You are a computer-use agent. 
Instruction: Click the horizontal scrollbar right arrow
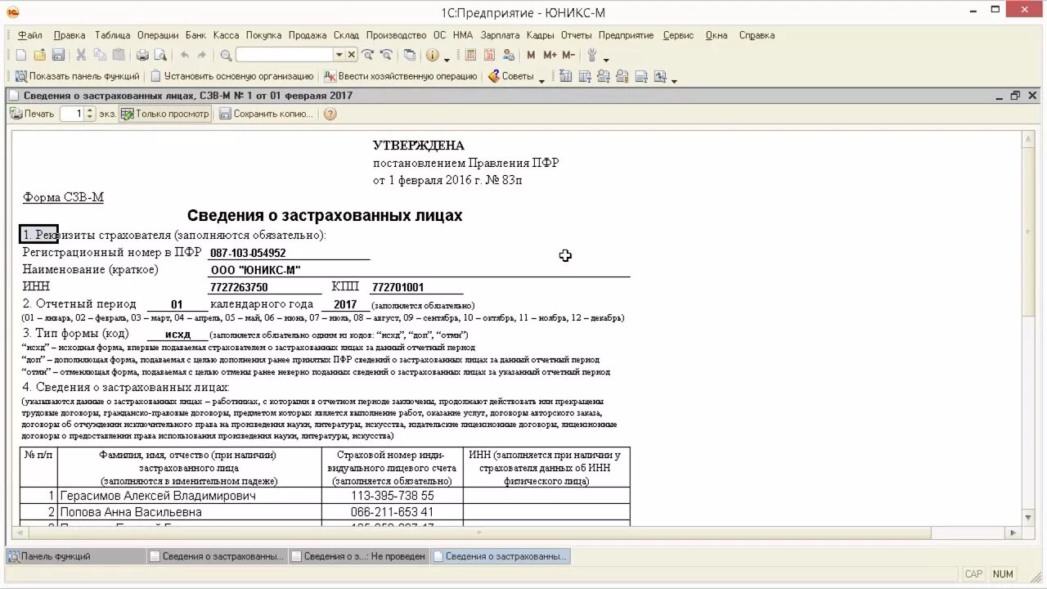(x=1013, y=533)
